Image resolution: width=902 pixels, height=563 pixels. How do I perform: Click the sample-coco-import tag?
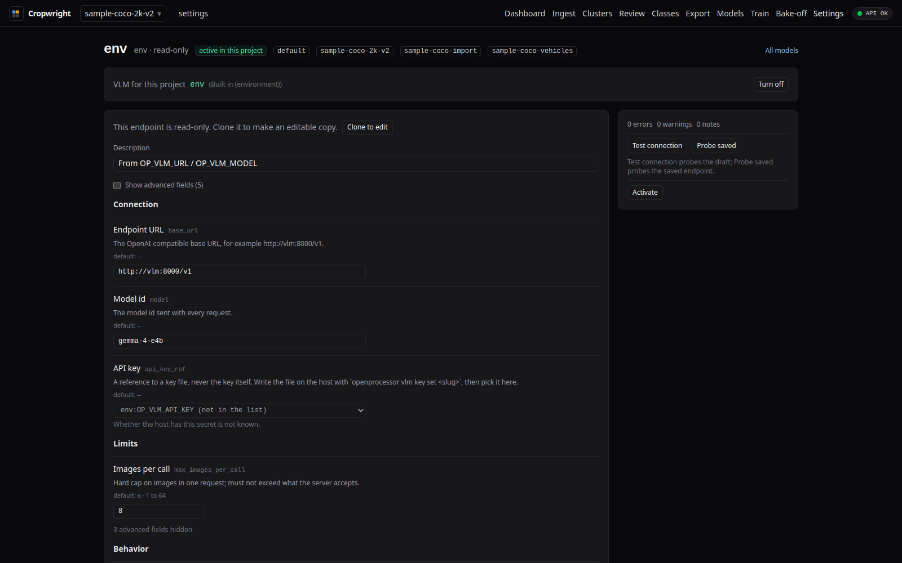coord(440,51)
